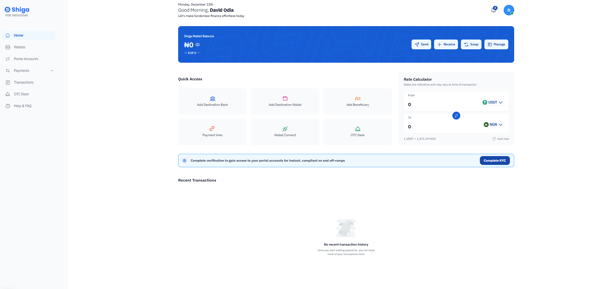The width and height of the screenshot is (607, 289).
Task: Click the 'Rate Calculator' heading
Action: [418, 79]
